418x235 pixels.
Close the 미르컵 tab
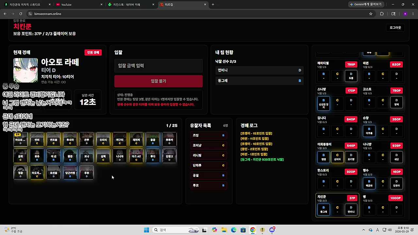pos(205,5)
